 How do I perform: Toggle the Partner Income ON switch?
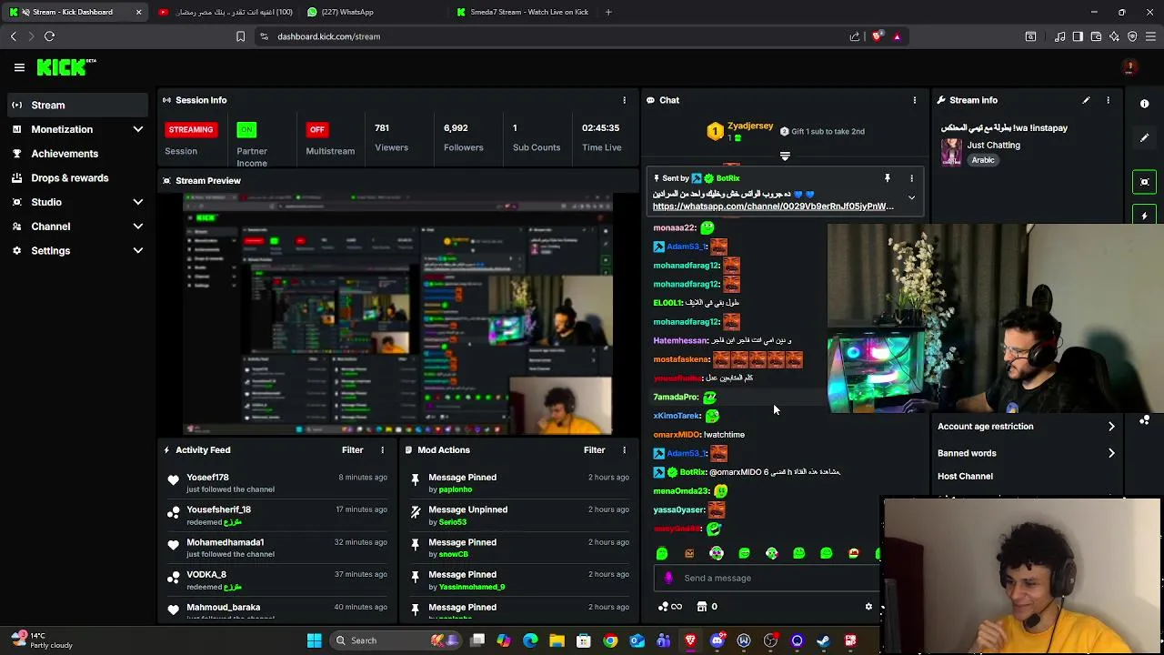tap(246, 129)
